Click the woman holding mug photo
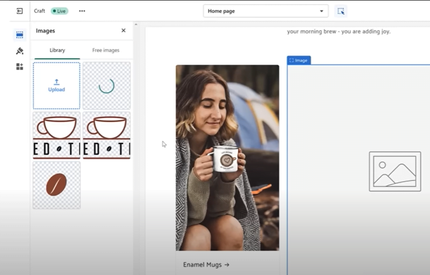Image resolution: width=430 pixels, height=275 pixels. click(x=227, y=157)
